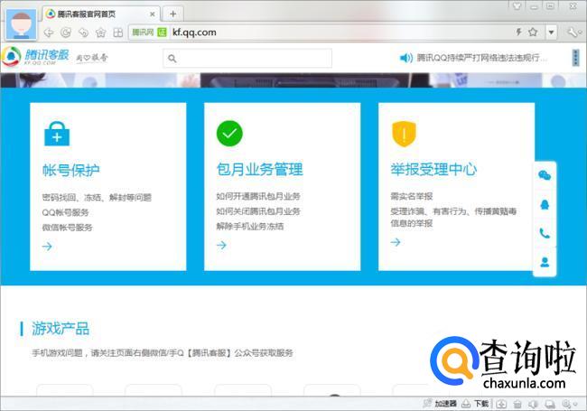Click the WeChat icon in side panel
The image size is (587, 411).
coord(545,175)
